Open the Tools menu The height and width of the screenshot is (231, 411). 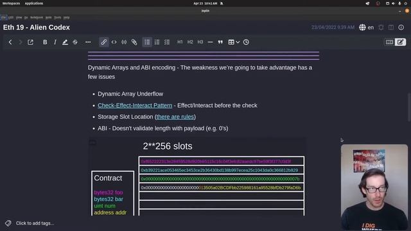[57, 17]
